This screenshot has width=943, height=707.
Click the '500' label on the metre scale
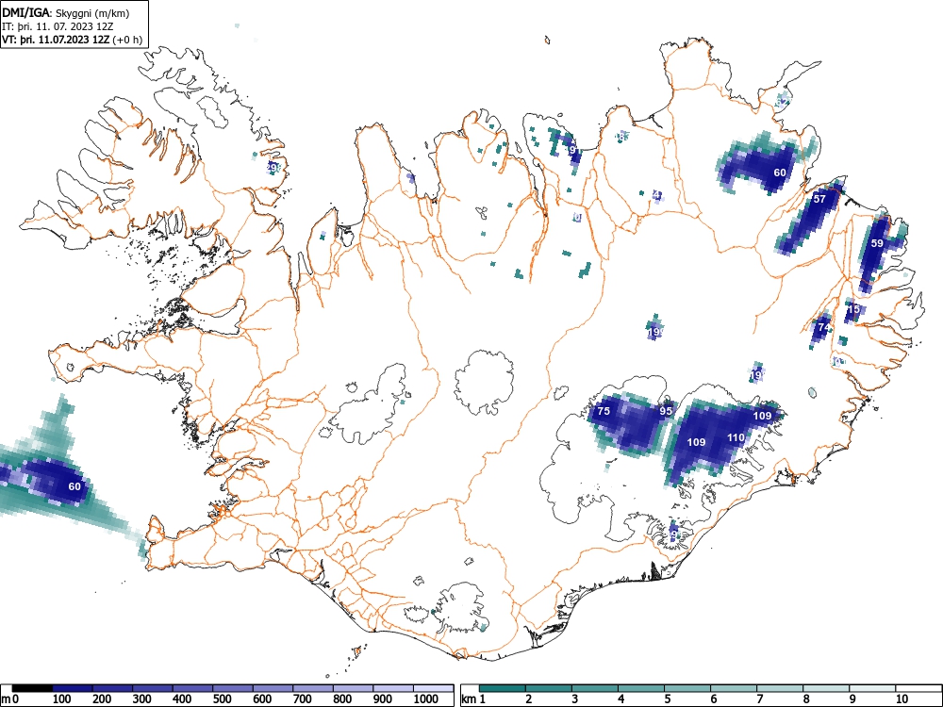(222, 699)
